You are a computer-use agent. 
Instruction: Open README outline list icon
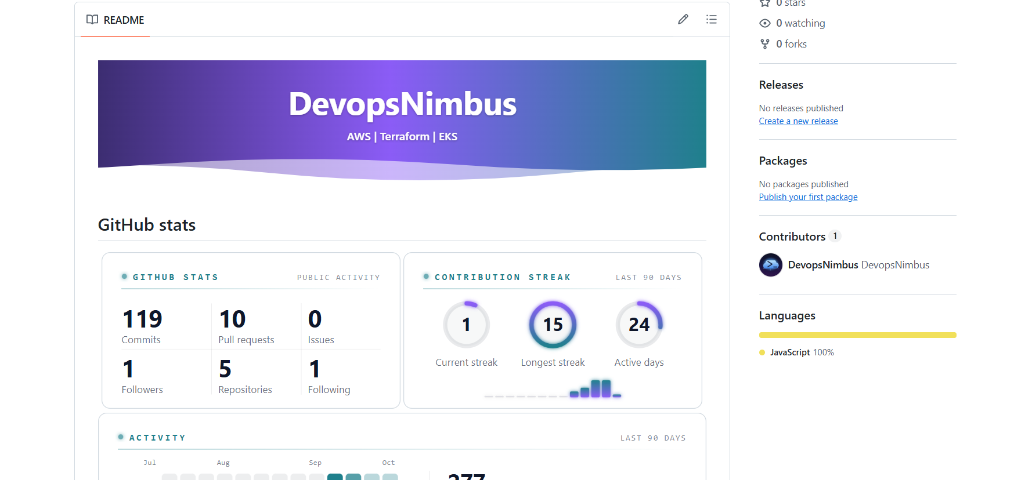pyautogui.click(x=712, y=20)
